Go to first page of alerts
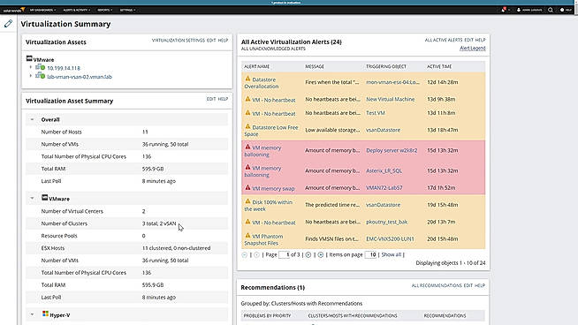The image size is (578, 325). [x=245, y=254]
